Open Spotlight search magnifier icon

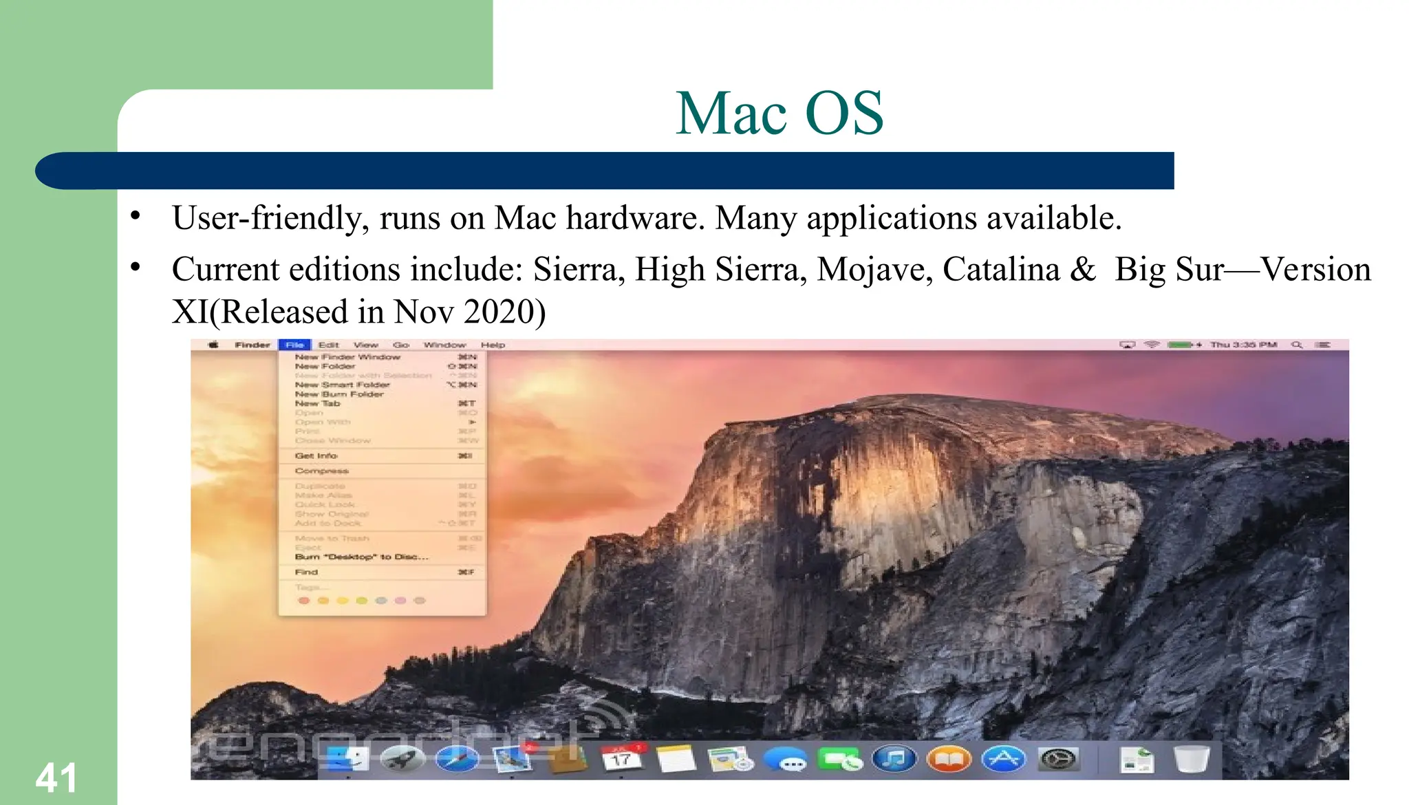pos(1297,345)
